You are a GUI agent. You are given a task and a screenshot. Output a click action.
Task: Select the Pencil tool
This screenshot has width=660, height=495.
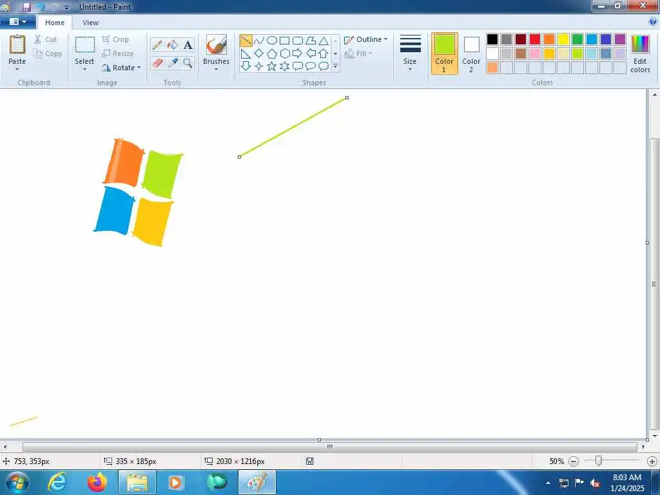pos(157,45)
